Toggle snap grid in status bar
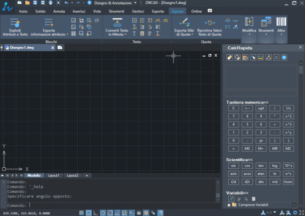This screenshot has height=216, width=305. pos(81,213)
